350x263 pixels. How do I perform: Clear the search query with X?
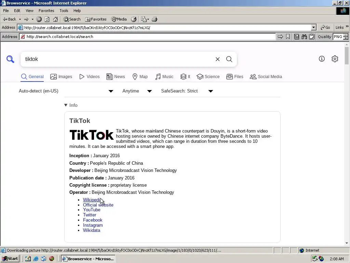pyautogui.click(x=218, y=59)
